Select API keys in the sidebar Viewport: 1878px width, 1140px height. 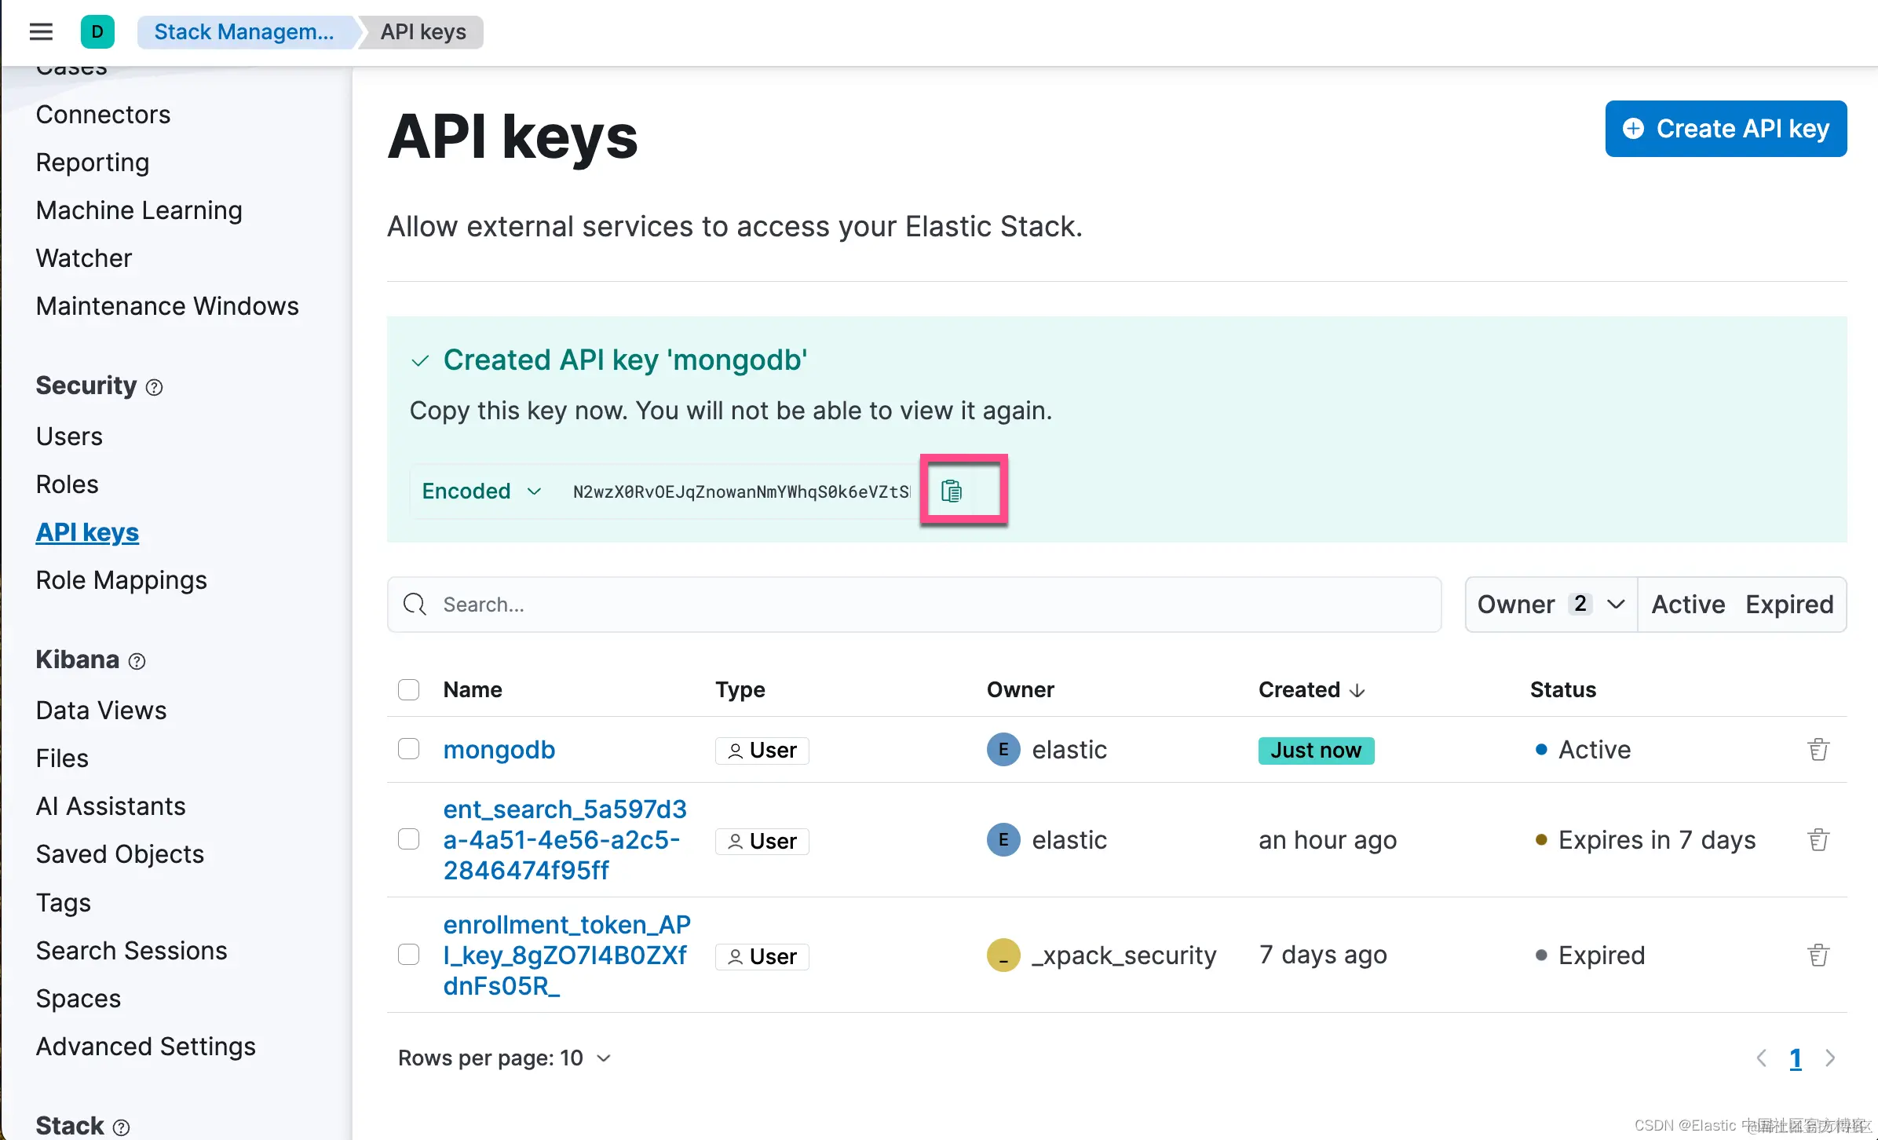87,532
